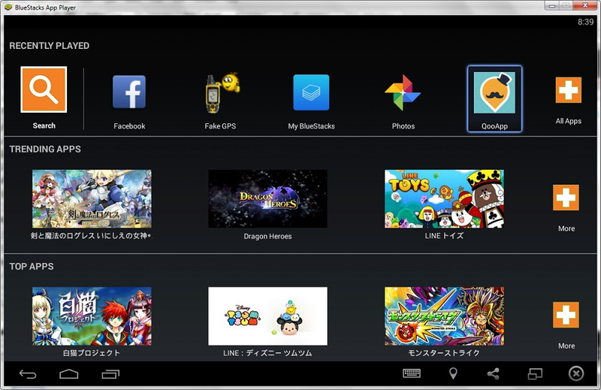Viewport: 601px width, 390px height.
Task: Close the BlueStacks App Player window
Action: (x=585, y=5)
